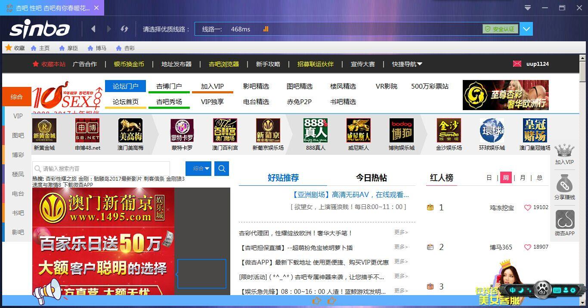Screen dimensions: 588x308
Task: Open 杏吧秀场 navigation link
Action: [x=169, y=102]
